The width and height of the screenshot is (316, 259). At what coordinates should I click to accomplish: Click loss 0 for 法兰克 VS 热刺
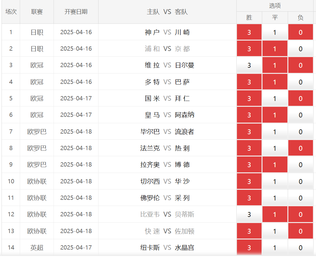click(x=300, y=148)
